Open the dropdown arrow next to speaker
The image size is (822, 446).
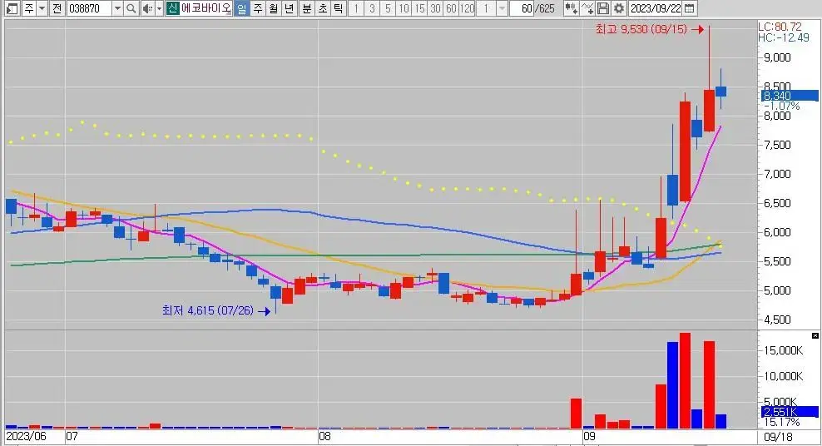[160, 8]
